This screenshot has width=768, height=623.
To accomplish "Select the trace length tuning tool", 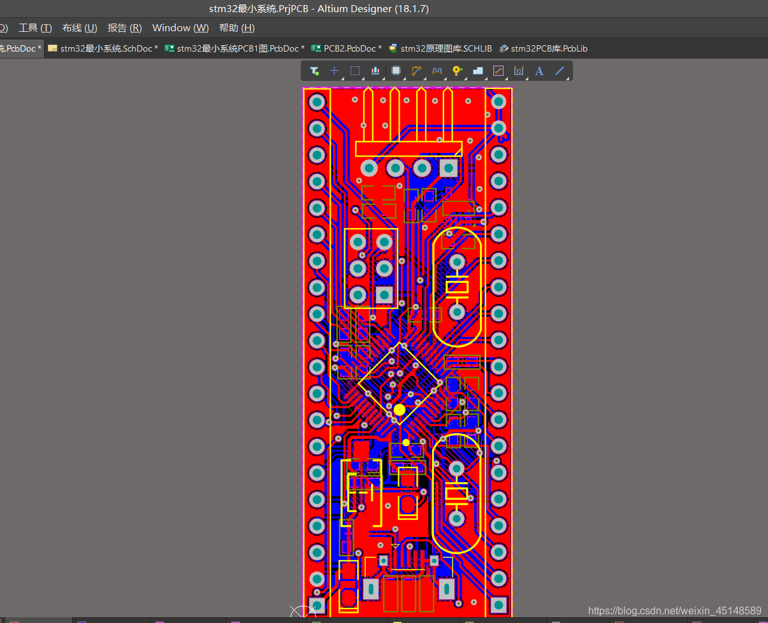I will coord(437,71).
